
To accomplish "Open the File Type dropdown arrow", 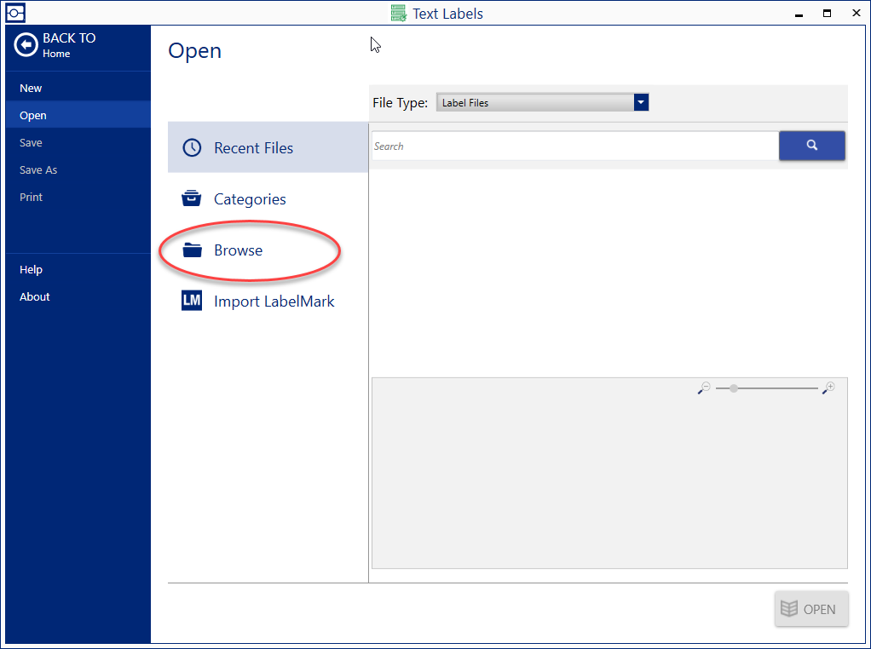I will [x=640, y=101].
